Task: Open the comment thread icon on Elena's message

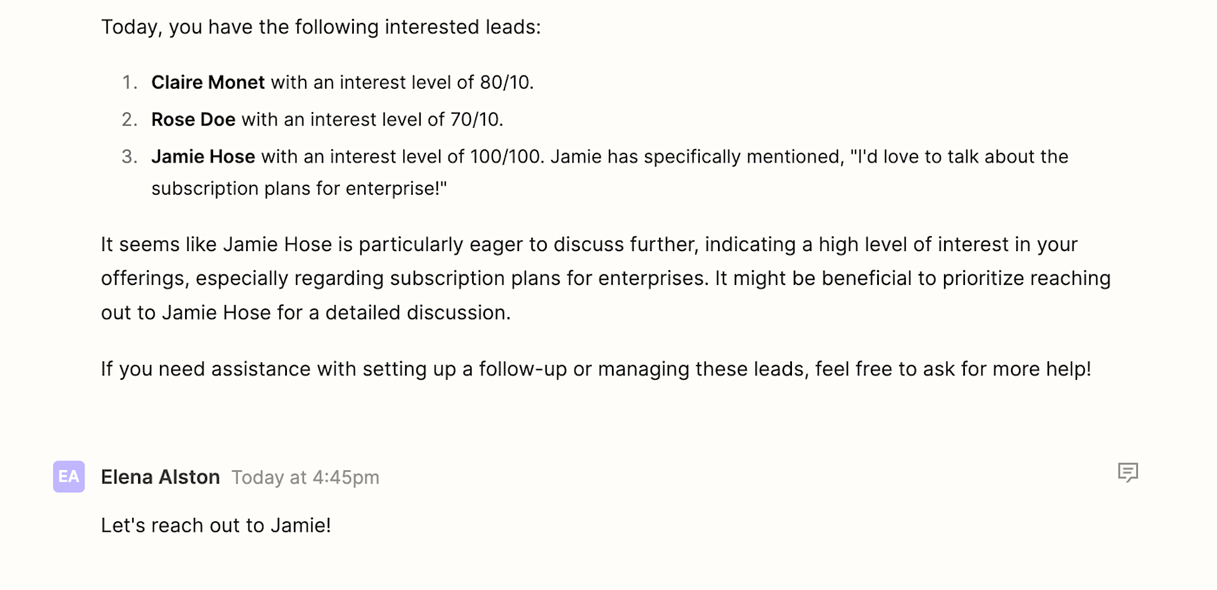Action: (1127, 473)
